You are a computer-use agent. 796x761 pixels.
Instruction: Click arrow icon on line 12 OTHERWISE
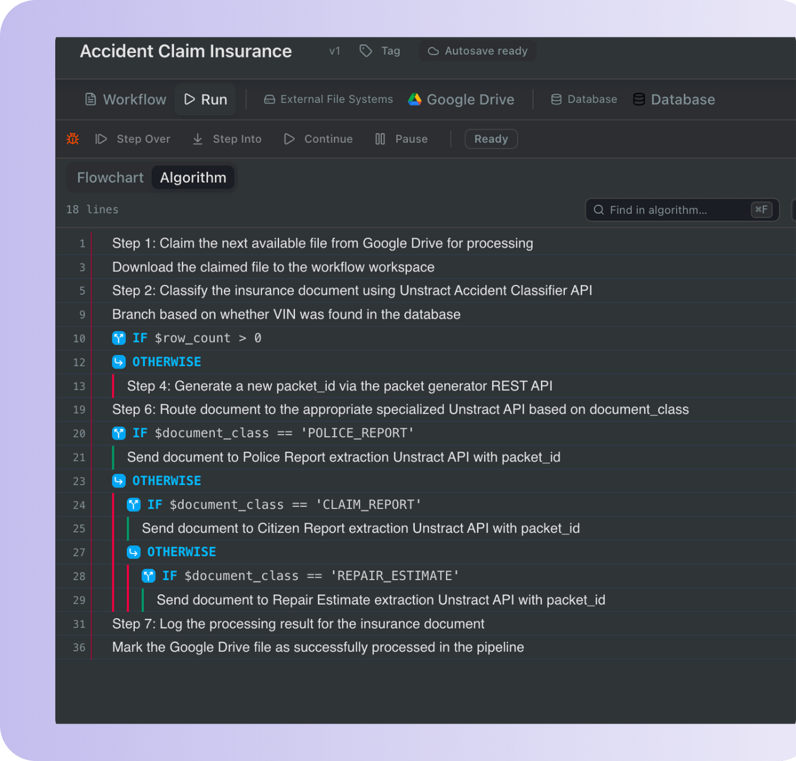click(x=119, y=362)
